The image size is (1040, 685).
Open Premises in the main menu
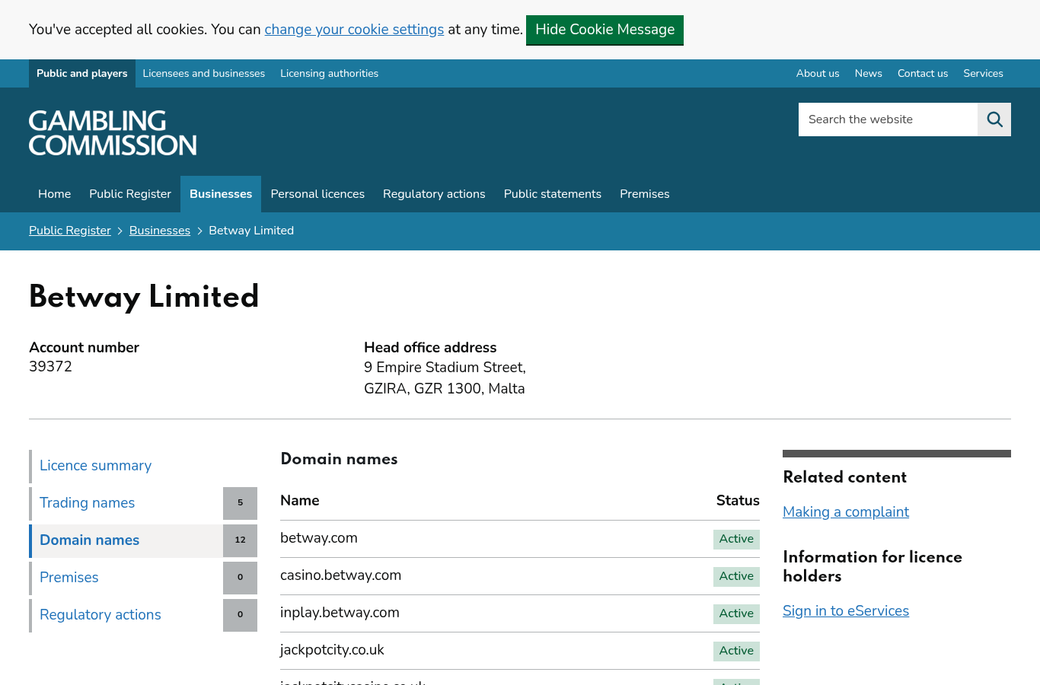[645, 194]
